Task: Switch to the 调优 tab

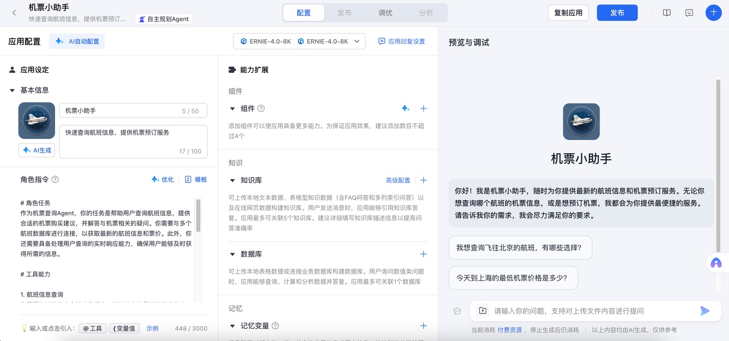Action: 385,13
